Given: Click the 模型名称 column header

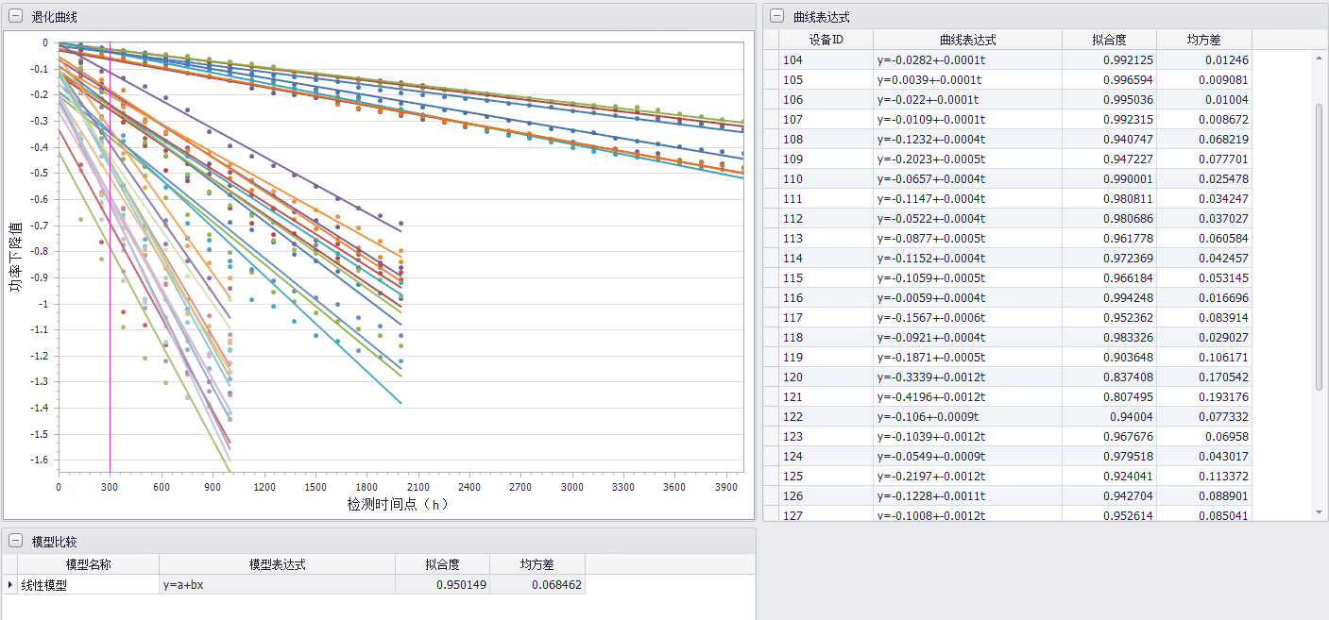Looking at the screenshot, I should click(88, 564).
